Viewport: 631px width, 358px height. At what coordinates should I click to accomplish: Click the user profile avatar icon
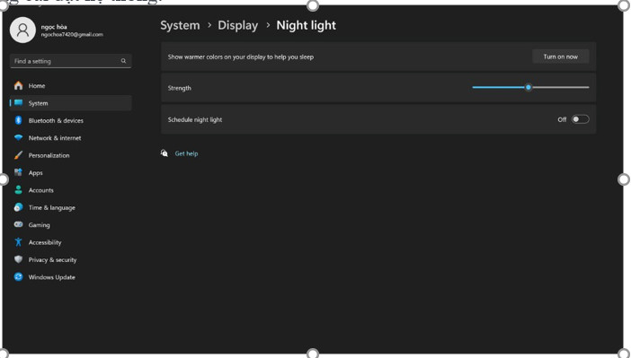[23, 31]
